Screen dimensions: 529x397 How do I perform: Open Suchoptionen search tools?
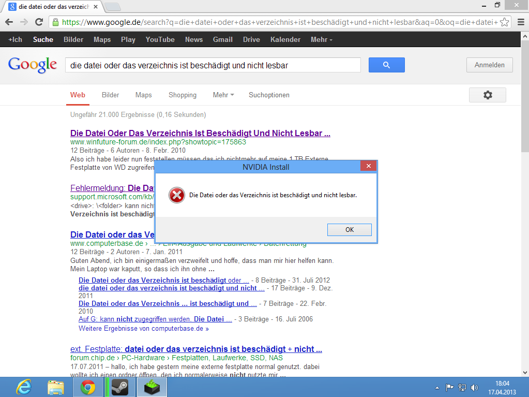(269, 95)
